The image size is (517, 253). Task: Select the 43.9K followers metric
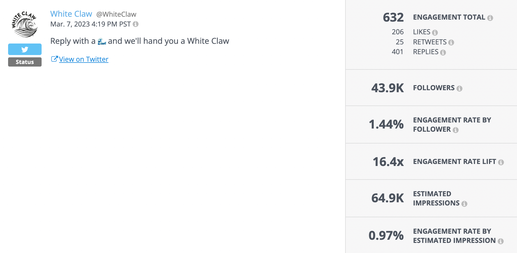click(387, 88)
